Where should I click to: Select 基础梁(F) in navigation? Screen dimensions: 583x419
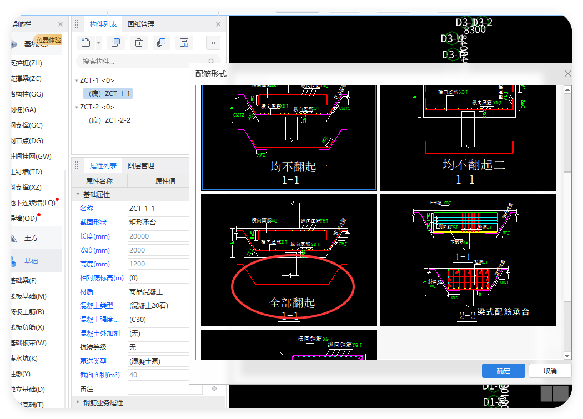pyautogui.click(x=24, y=281)
